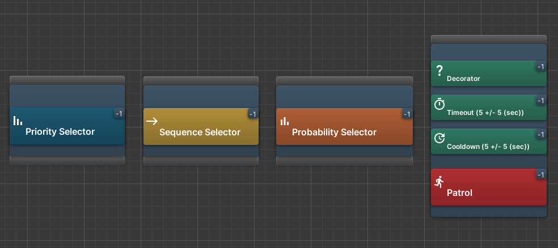Select the Cooldown decorator label

click(x=488, y=147)
